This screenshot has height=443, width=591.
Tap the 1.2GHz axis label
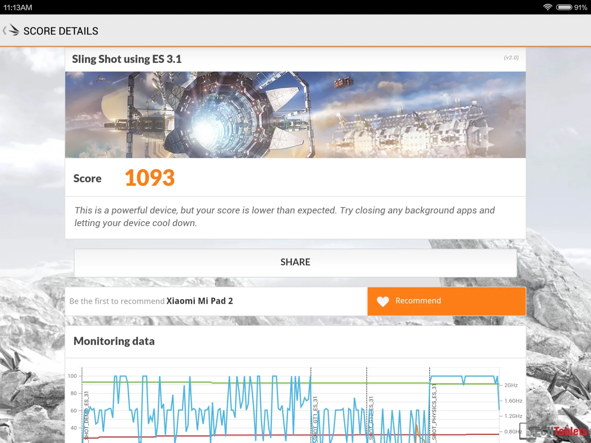[x=513, y=416]
